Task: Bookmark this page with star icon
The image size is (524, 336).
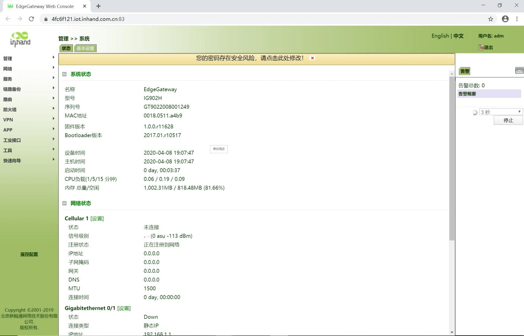Action: (x=491, y=19)
